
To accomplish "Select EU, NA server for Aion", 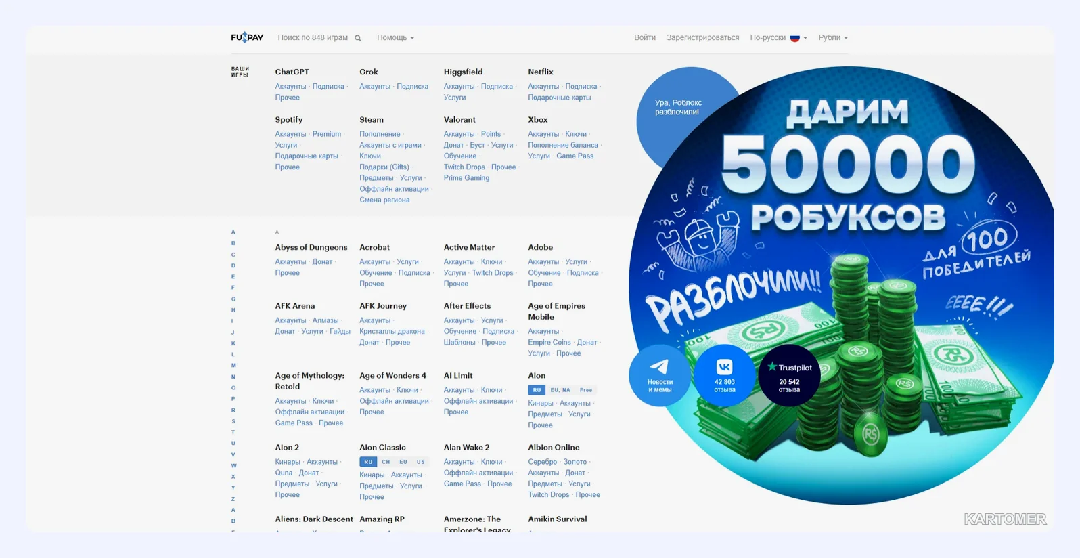I will coord(560,390).
